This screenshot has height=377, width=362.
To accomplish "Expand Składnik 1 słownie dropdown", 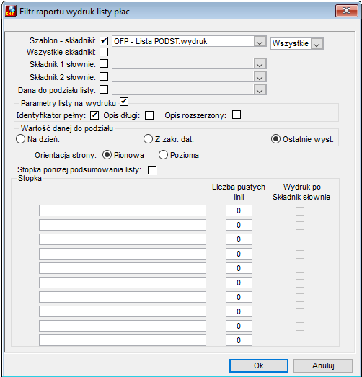I will point(260,64).
